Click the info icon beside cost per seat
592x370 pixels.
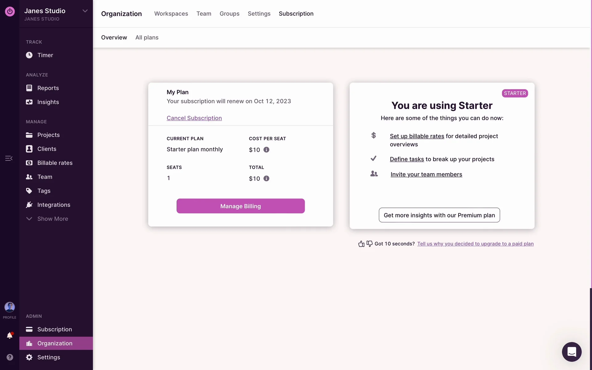(266, 150)
